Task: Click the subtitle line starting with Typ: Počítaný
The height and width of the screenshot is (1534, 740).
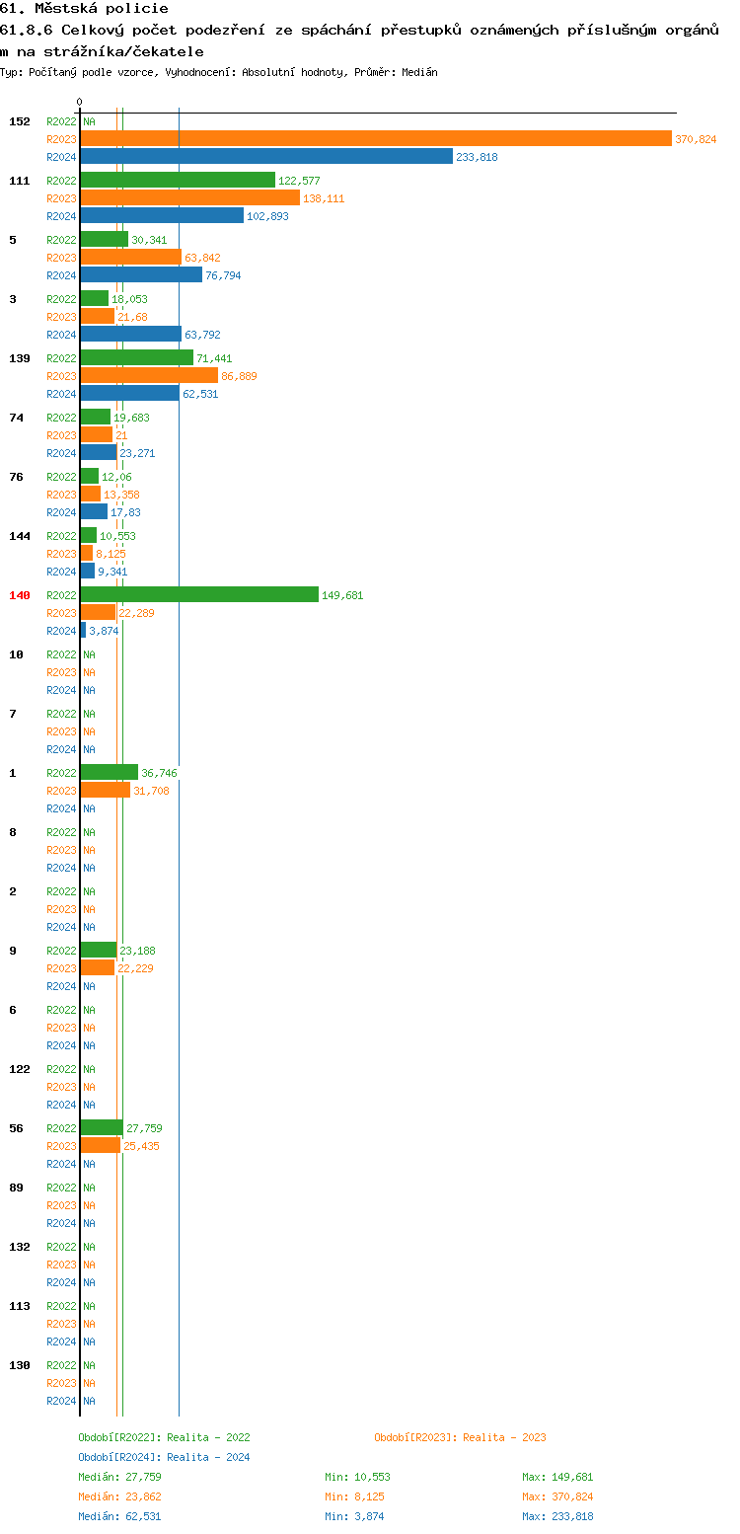Action: click(x=219, y=72)
